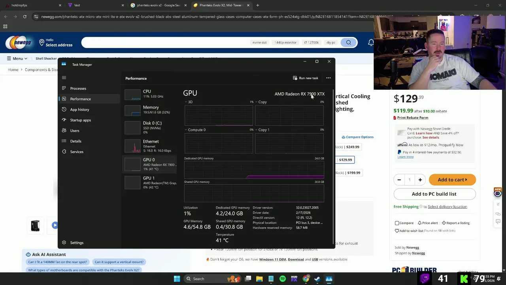The width and height of the screenshot is (506, 285).
Task: Open the Processes page icon
Action: (64, 88)
